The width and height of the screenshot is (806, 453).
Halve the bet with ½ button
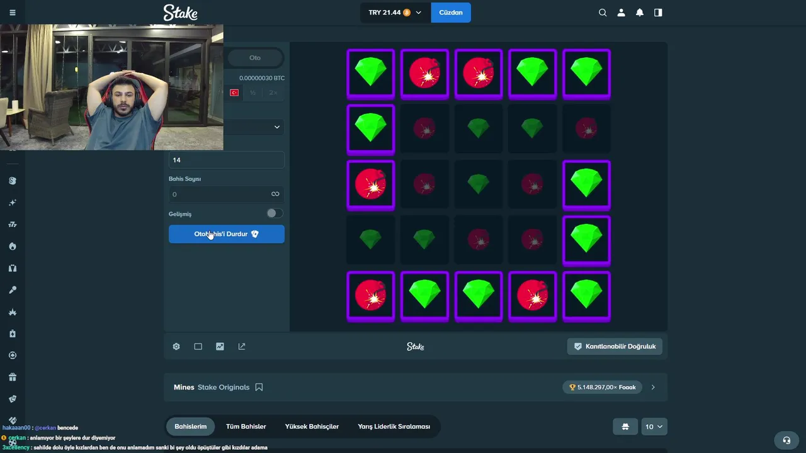click(x=253, y=92)
